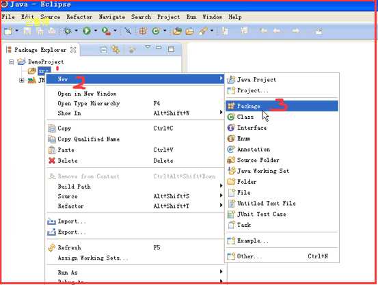
Task: Select Interface in the New submenu
Action: point(282,128)
